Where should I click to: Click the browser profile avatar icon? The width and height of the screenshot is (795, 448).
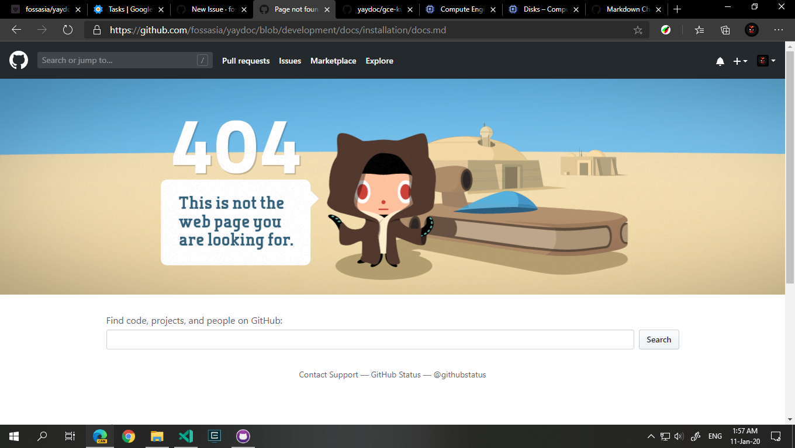coord(752,30)
